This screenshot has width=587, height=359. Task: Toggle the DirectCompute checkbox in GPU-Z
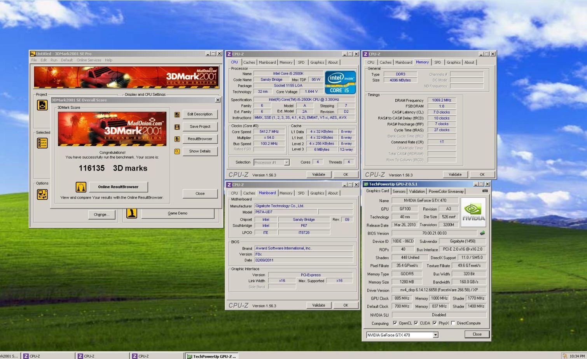coord(453,323)
